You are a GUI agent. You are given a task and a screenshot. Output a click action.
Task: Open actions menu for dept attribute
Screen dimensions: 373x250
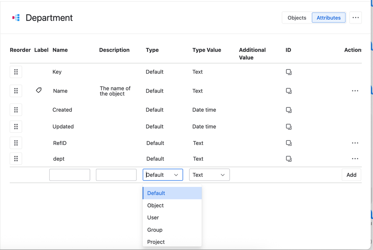(x=355, y=159)
